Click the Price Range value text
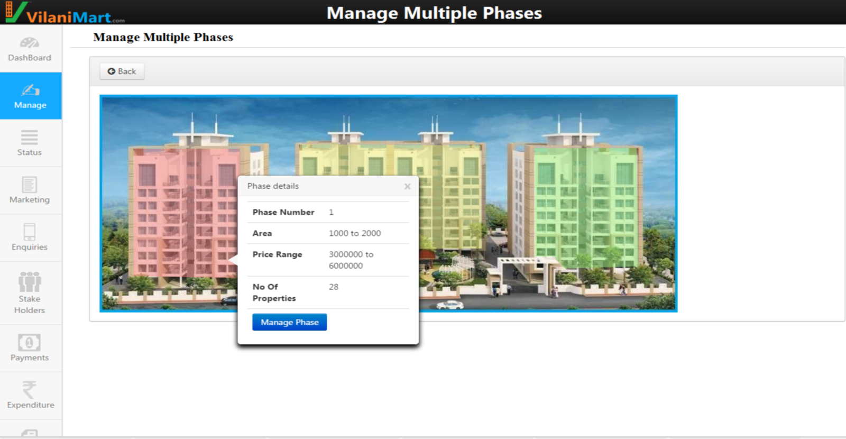846x439 pixels. (x=351, y=260)
